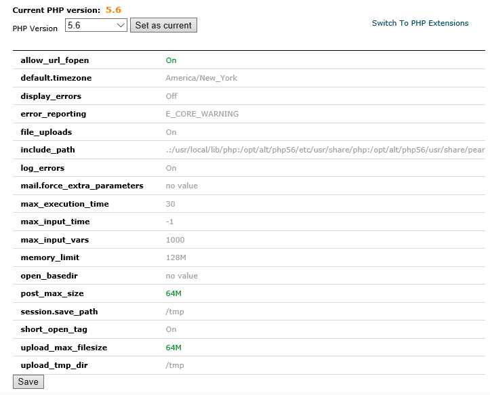Toggle the short_open_tag On value
490x395 pixels.
[171, 329]
